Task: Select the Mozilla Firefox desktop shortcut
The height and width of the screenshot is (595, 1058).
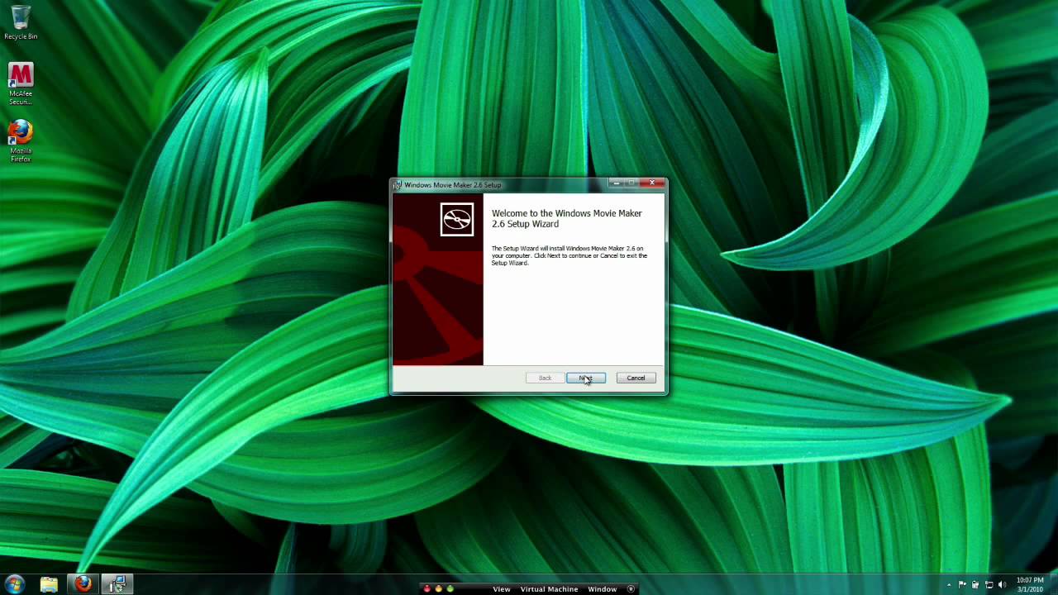Action: pos(20,140)
